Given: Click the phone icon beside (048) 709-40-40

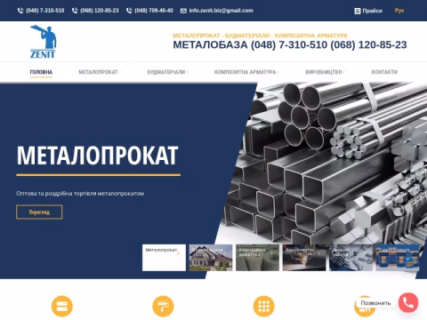Looking at the screenshot, I should (129, 11).
